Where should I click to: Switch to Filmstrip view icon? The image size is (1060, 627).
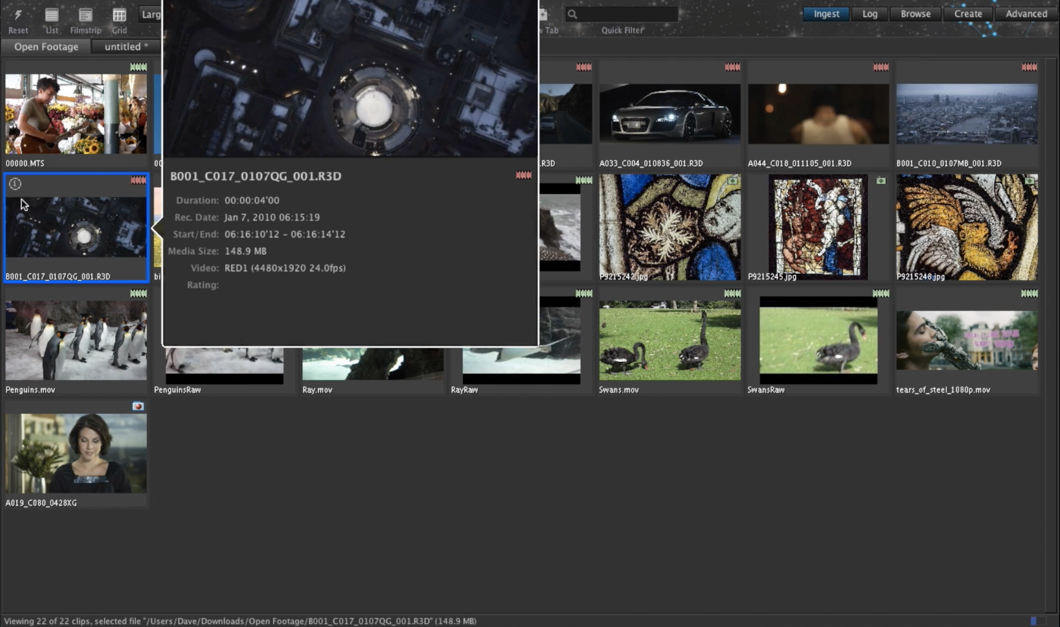tap(85, 16)
